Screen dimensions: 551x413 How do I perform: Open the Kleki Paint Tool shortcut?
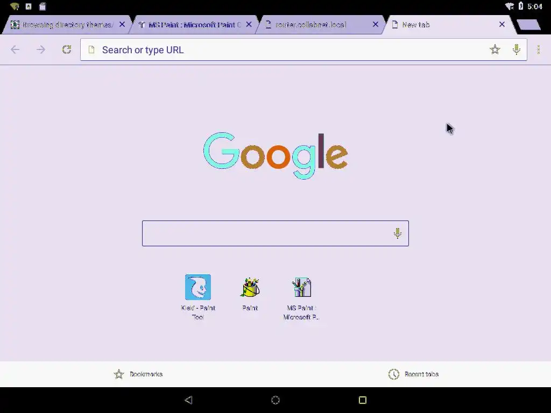(x=198, y=297)
